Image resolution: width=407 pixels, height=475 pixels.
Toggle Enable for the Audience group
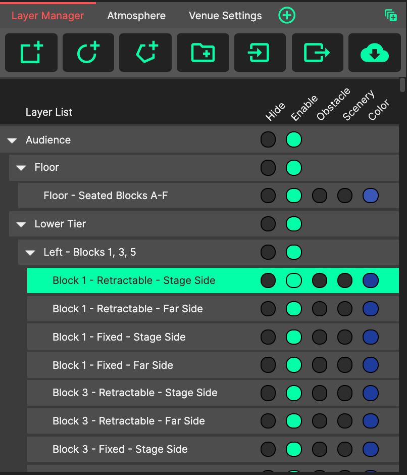pos(294,139)
